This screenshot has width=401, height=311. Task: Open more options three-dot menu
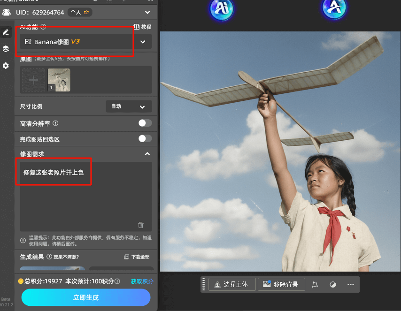(x=351, y=284)
